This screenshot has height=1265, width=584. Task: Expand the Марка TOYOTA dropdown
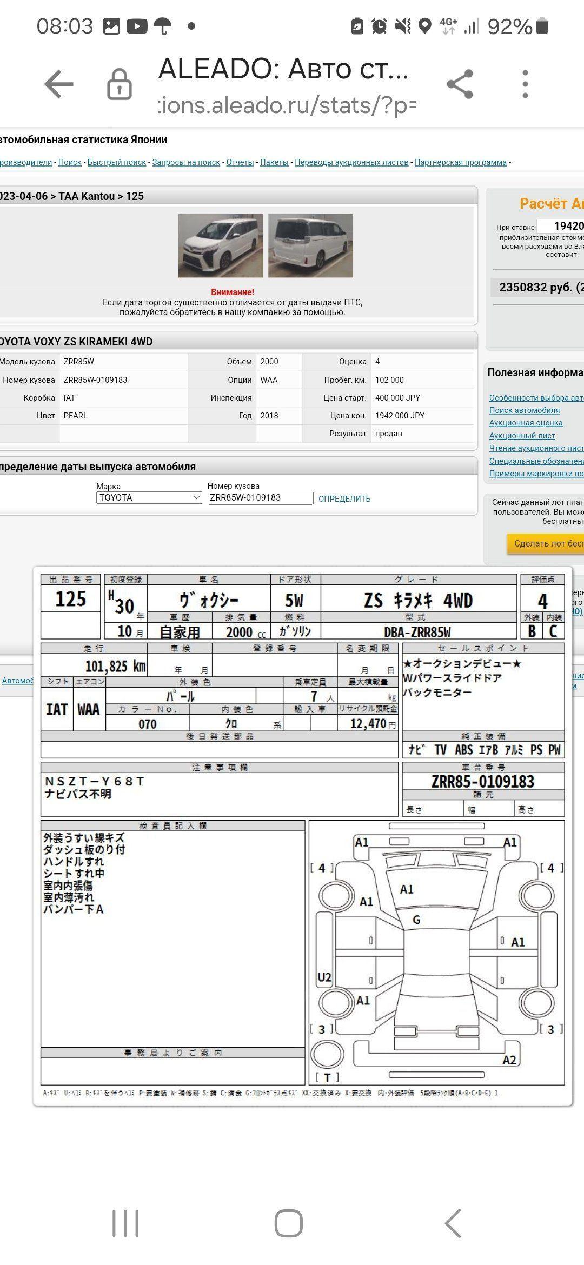click(x=149, y=498)
